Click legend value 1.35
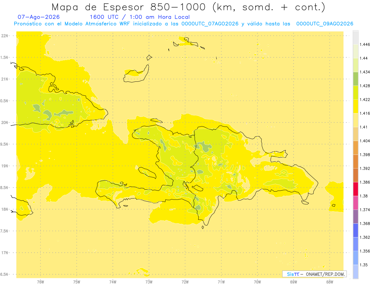Viewport: 370px width, 286px height. (x=364, y=265)
